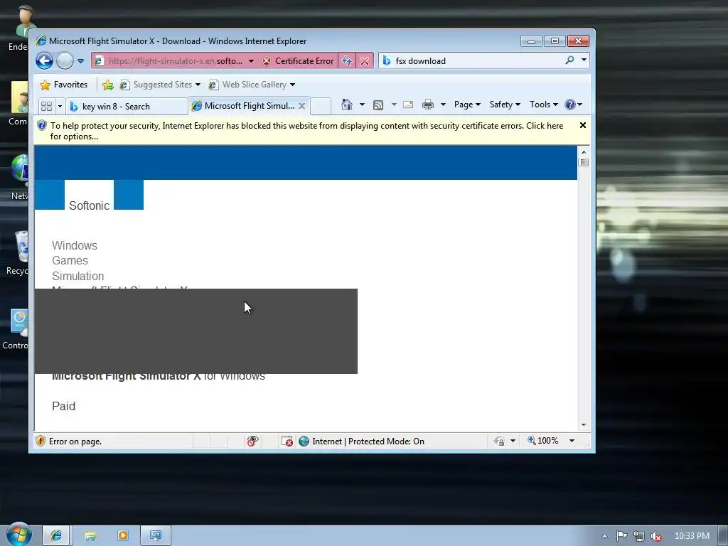The image size is (728, 546).
Task: Open the Safety menu
Action: pyautogui.click(x=505, y=105)
